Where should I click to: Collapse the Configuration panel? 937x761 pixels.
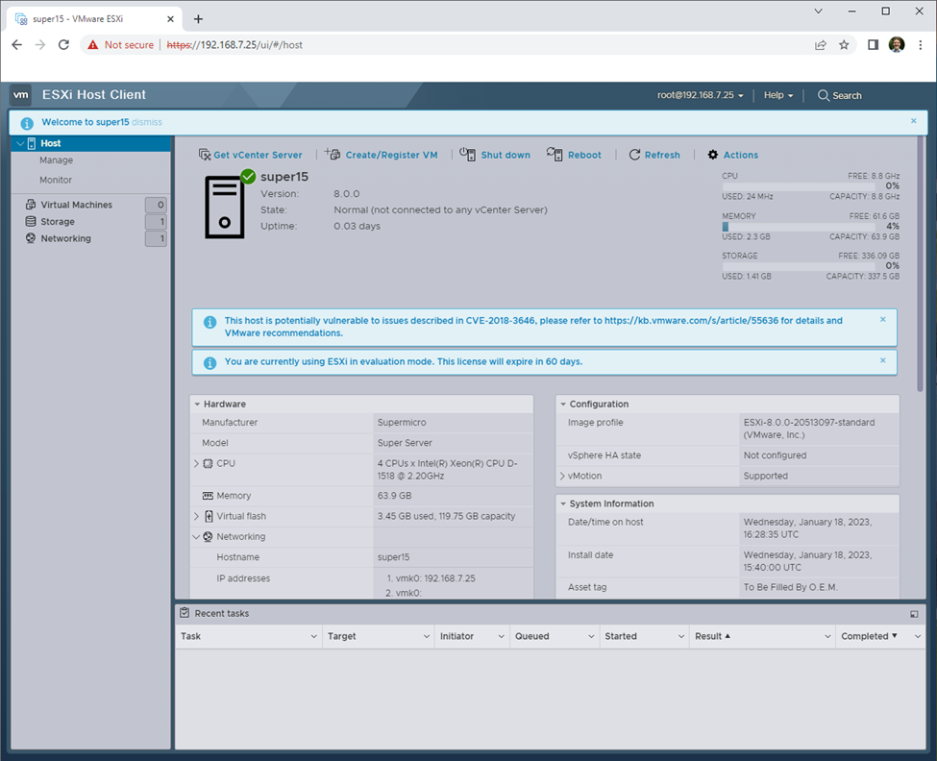(x=563, y=405)
